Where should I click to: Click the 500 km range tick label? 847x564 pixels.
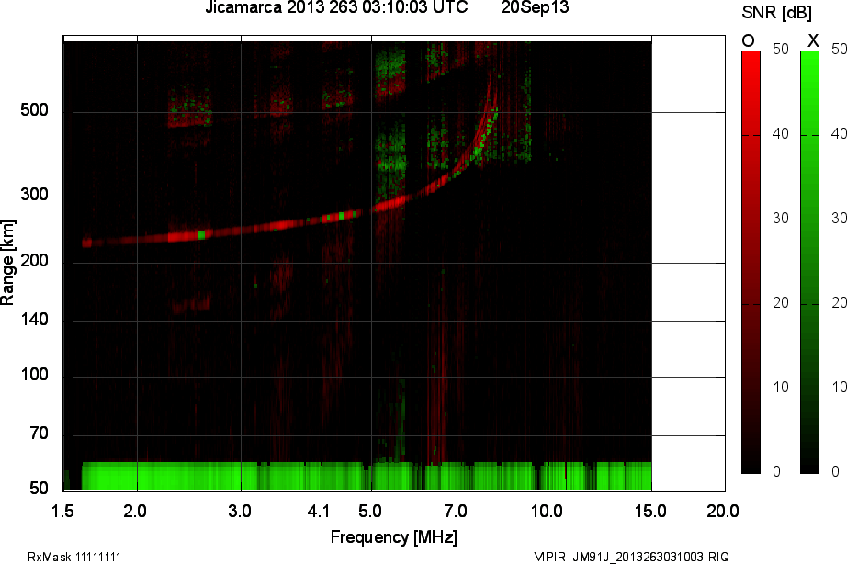[35, 110]
